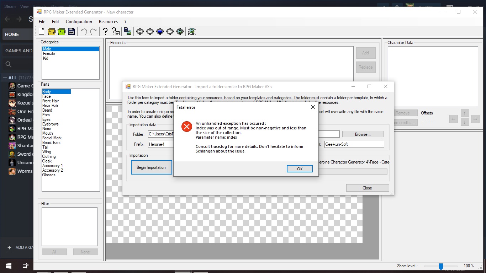The height and width of the screenshot is (273, 486).
Task: Open the Configuration menu
Action: point(79,22)
